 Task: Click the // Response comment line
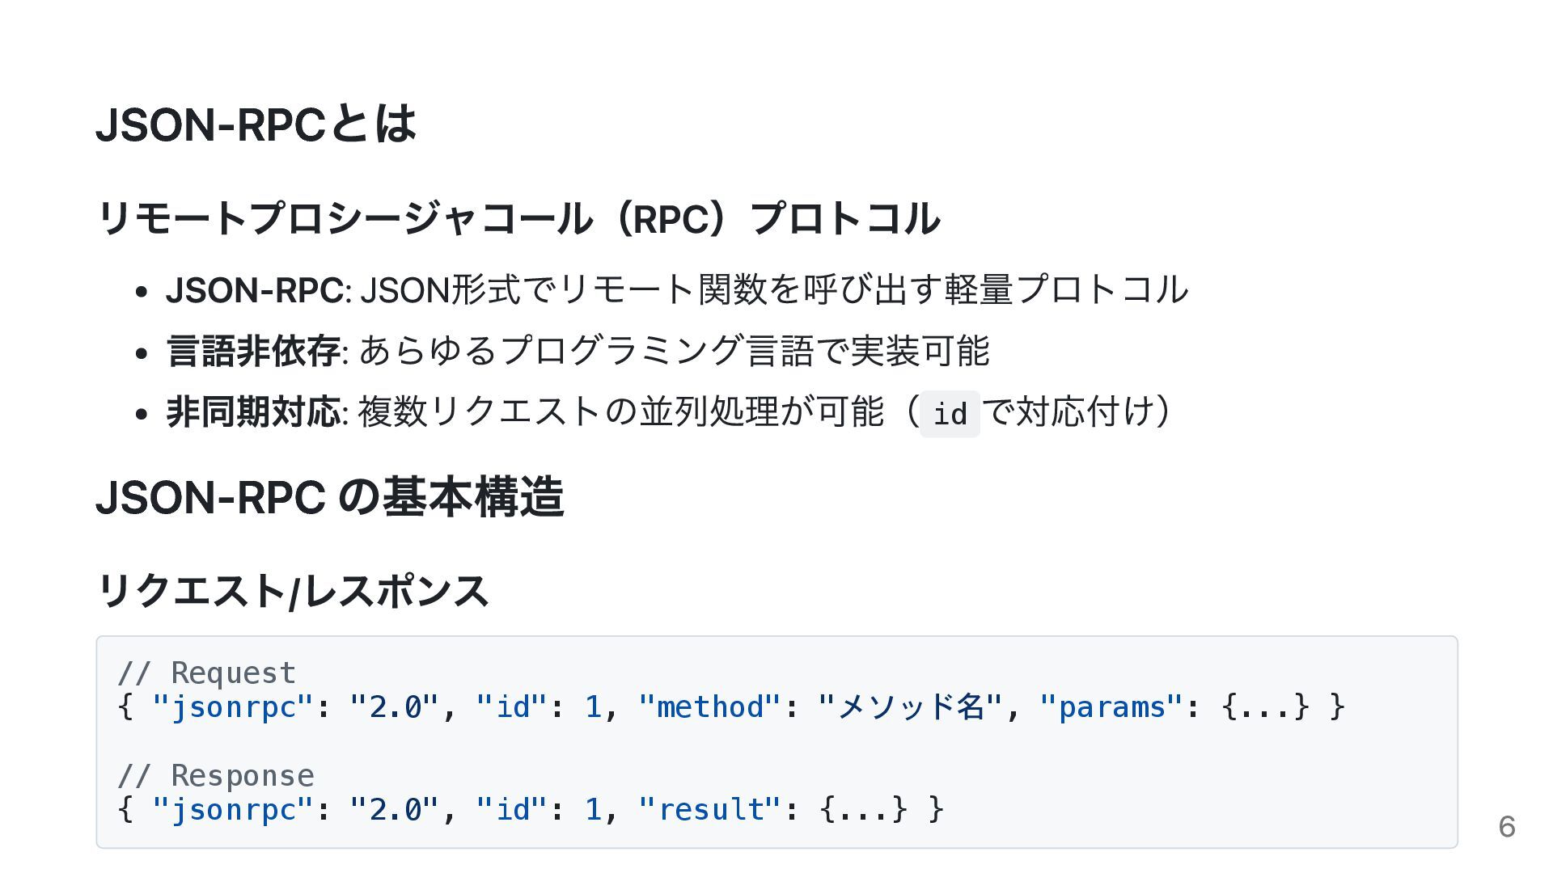pos(216,775)
